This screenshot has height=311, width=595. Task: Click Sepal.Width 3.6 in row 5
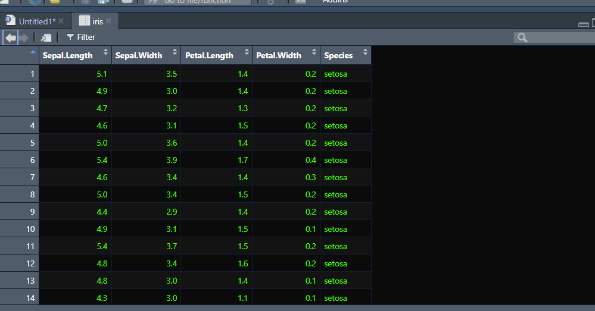172,143
